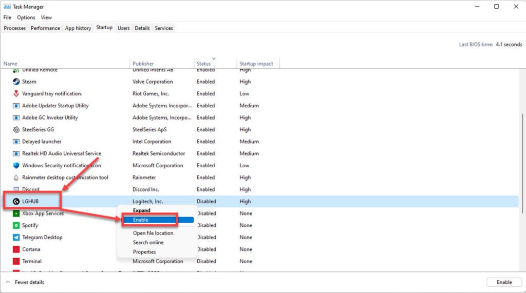This screenshot has height=293, width=526.
Task: Select the Cortana row name
Action: click(31, 249)
